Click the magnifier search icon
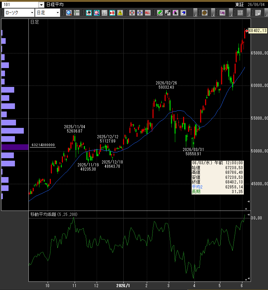This screenshot has height=290, width=268. (x=69, y=13)
